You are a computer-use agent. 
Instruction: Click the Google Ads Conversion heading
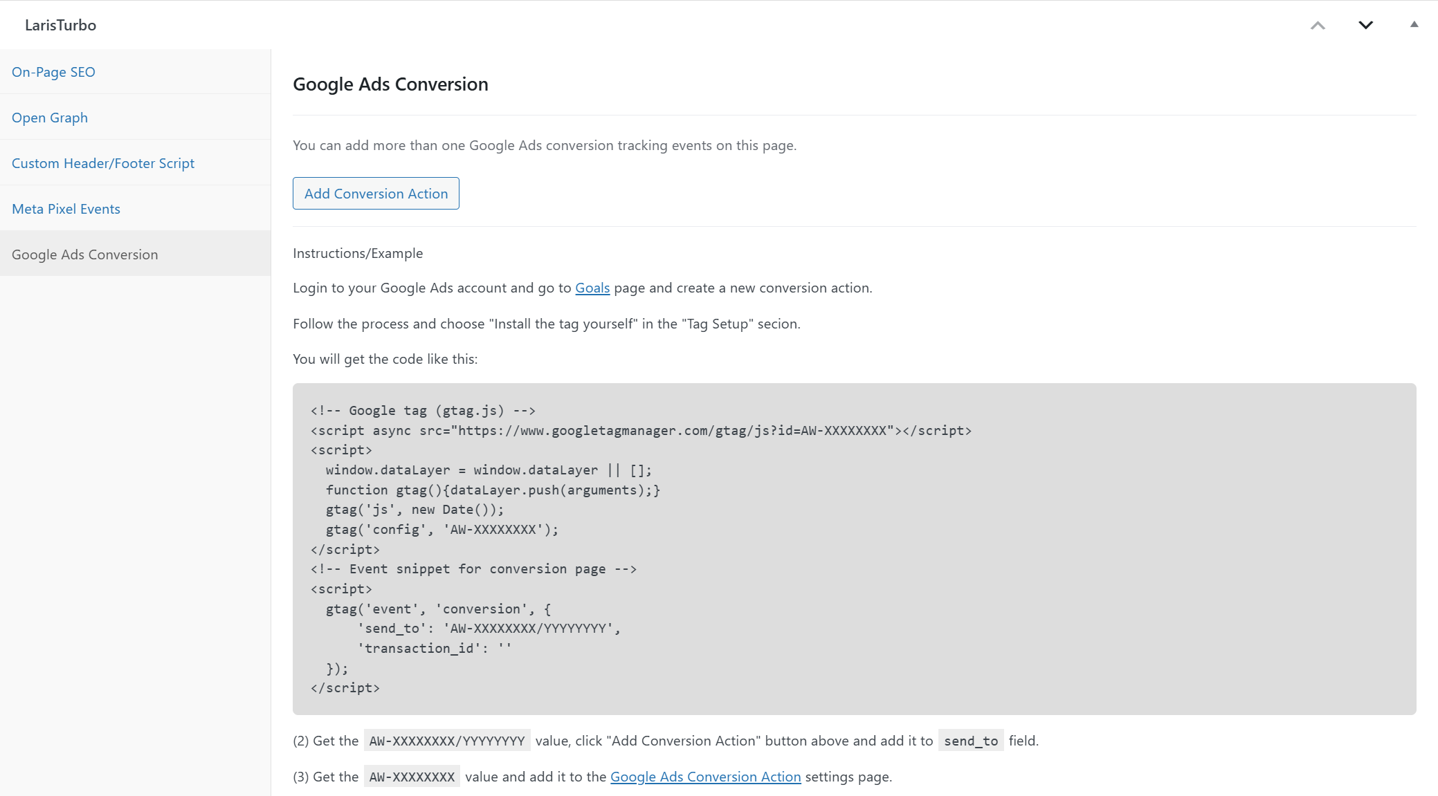(390, 84)
